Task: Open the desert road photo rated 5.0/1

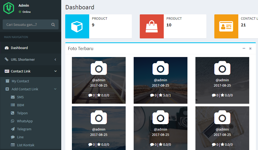Action: (161, 80)
